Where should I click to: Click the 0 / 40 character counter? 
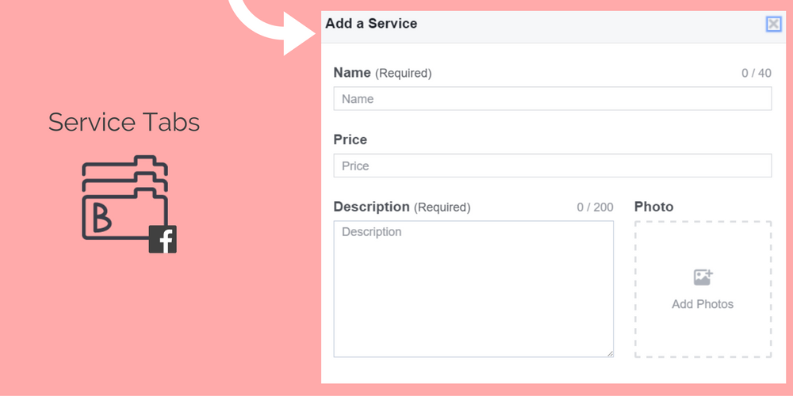coord(757,73)
